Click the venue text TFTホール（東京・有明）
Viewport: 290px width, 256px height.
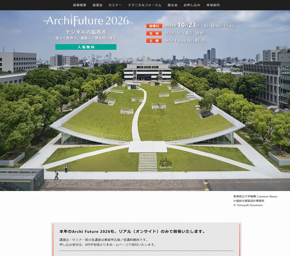[185, 33]
